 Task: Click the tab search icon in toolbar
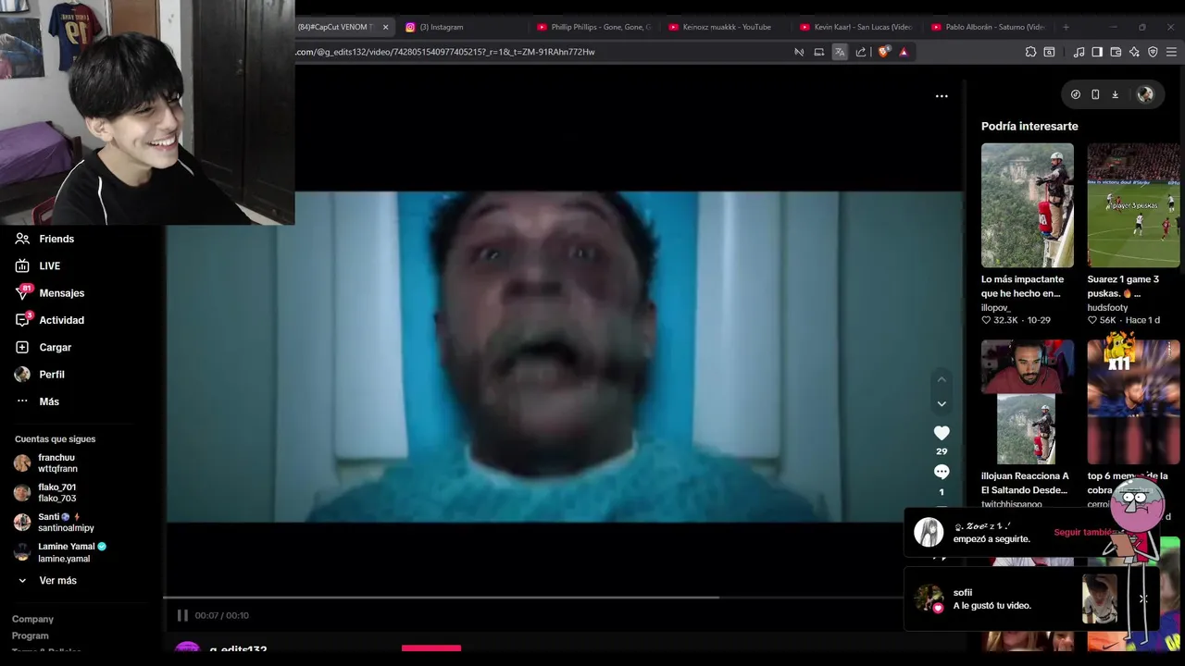[1049, 52]
